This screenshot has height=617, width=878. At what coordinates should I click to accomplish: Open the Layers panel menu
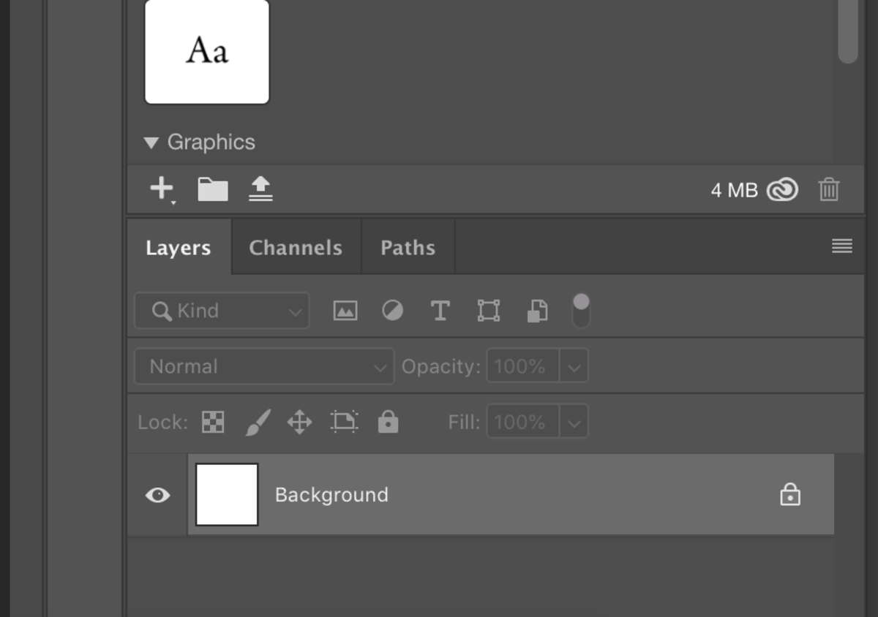[x=841, y=246]
